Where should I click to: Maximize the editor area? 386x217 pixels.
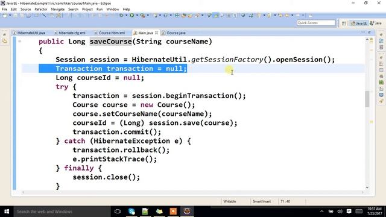pos(369,32)
